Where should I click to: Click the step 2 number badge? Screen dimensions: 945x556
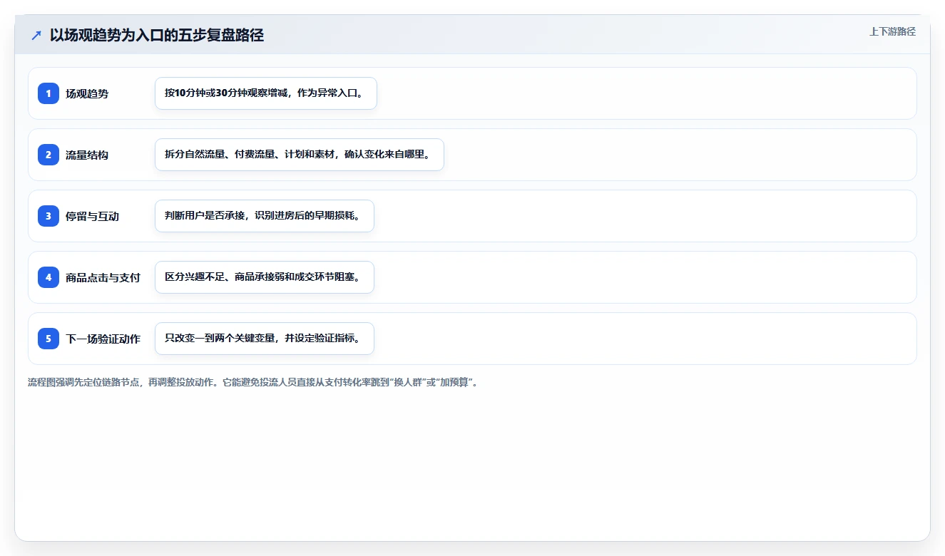[48, 155]
